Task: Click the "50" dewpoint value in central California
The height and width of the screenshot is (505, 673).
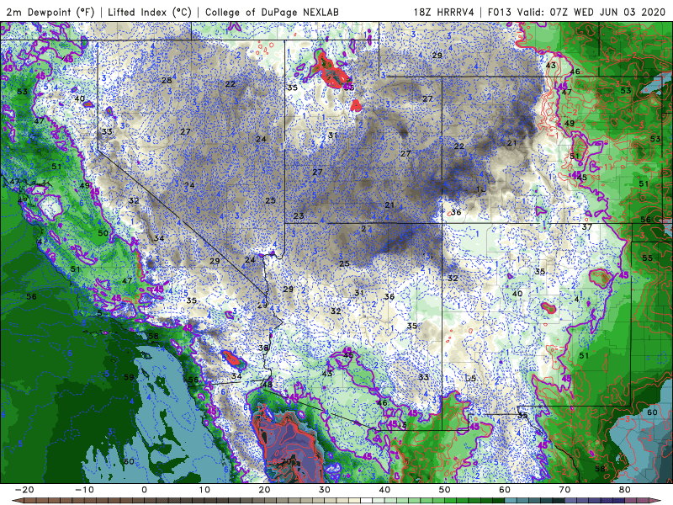Action: click(x=103, y=233)
